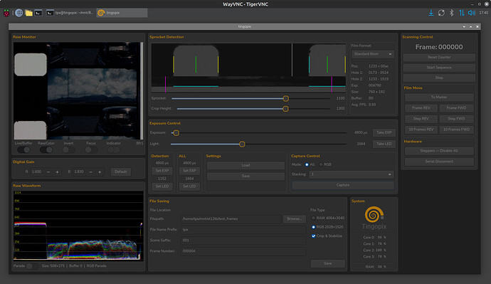The image size is (491, 284).
Task: Open the Film Format dropdown
Action: click(x=373, y=54)
